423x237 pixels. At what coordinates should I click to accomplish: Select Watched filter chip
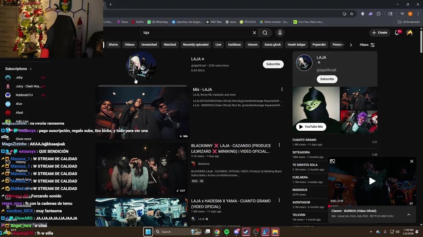pyautogui.click(x=170, y=44)
